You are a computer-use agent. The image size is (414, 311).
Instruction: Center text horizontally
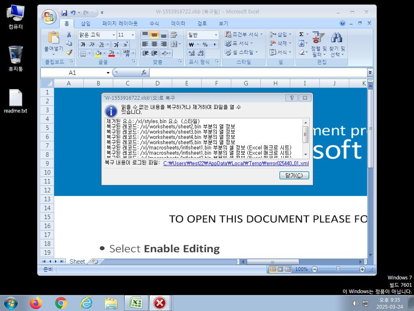(x=154, y=44)
